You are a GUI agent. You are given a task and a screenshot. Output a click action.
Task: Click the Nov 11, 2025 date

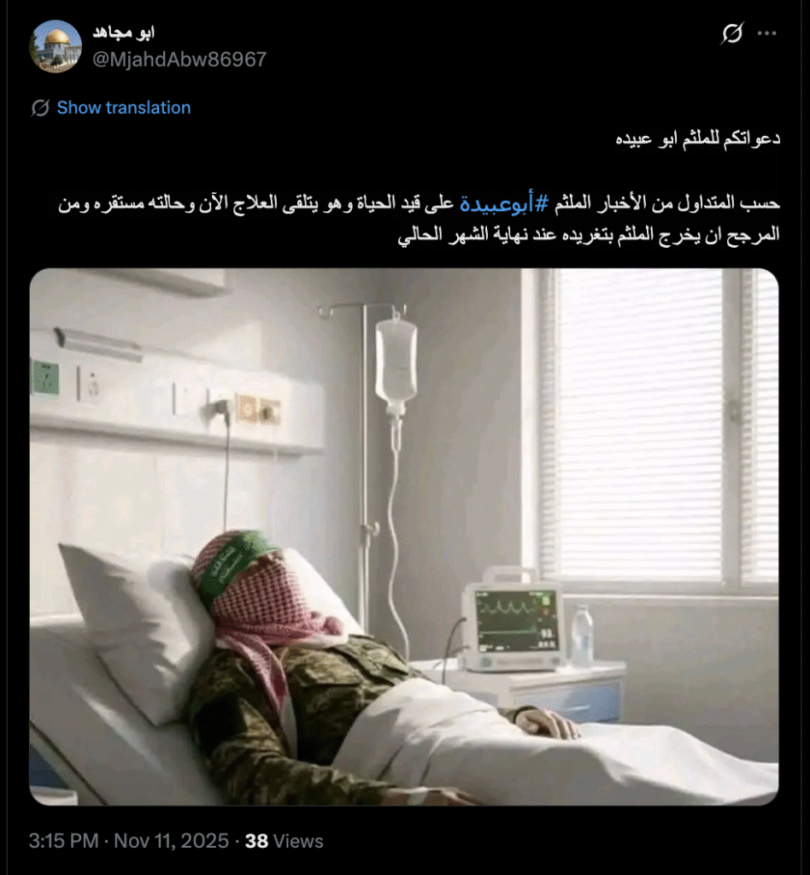point(171,841)
